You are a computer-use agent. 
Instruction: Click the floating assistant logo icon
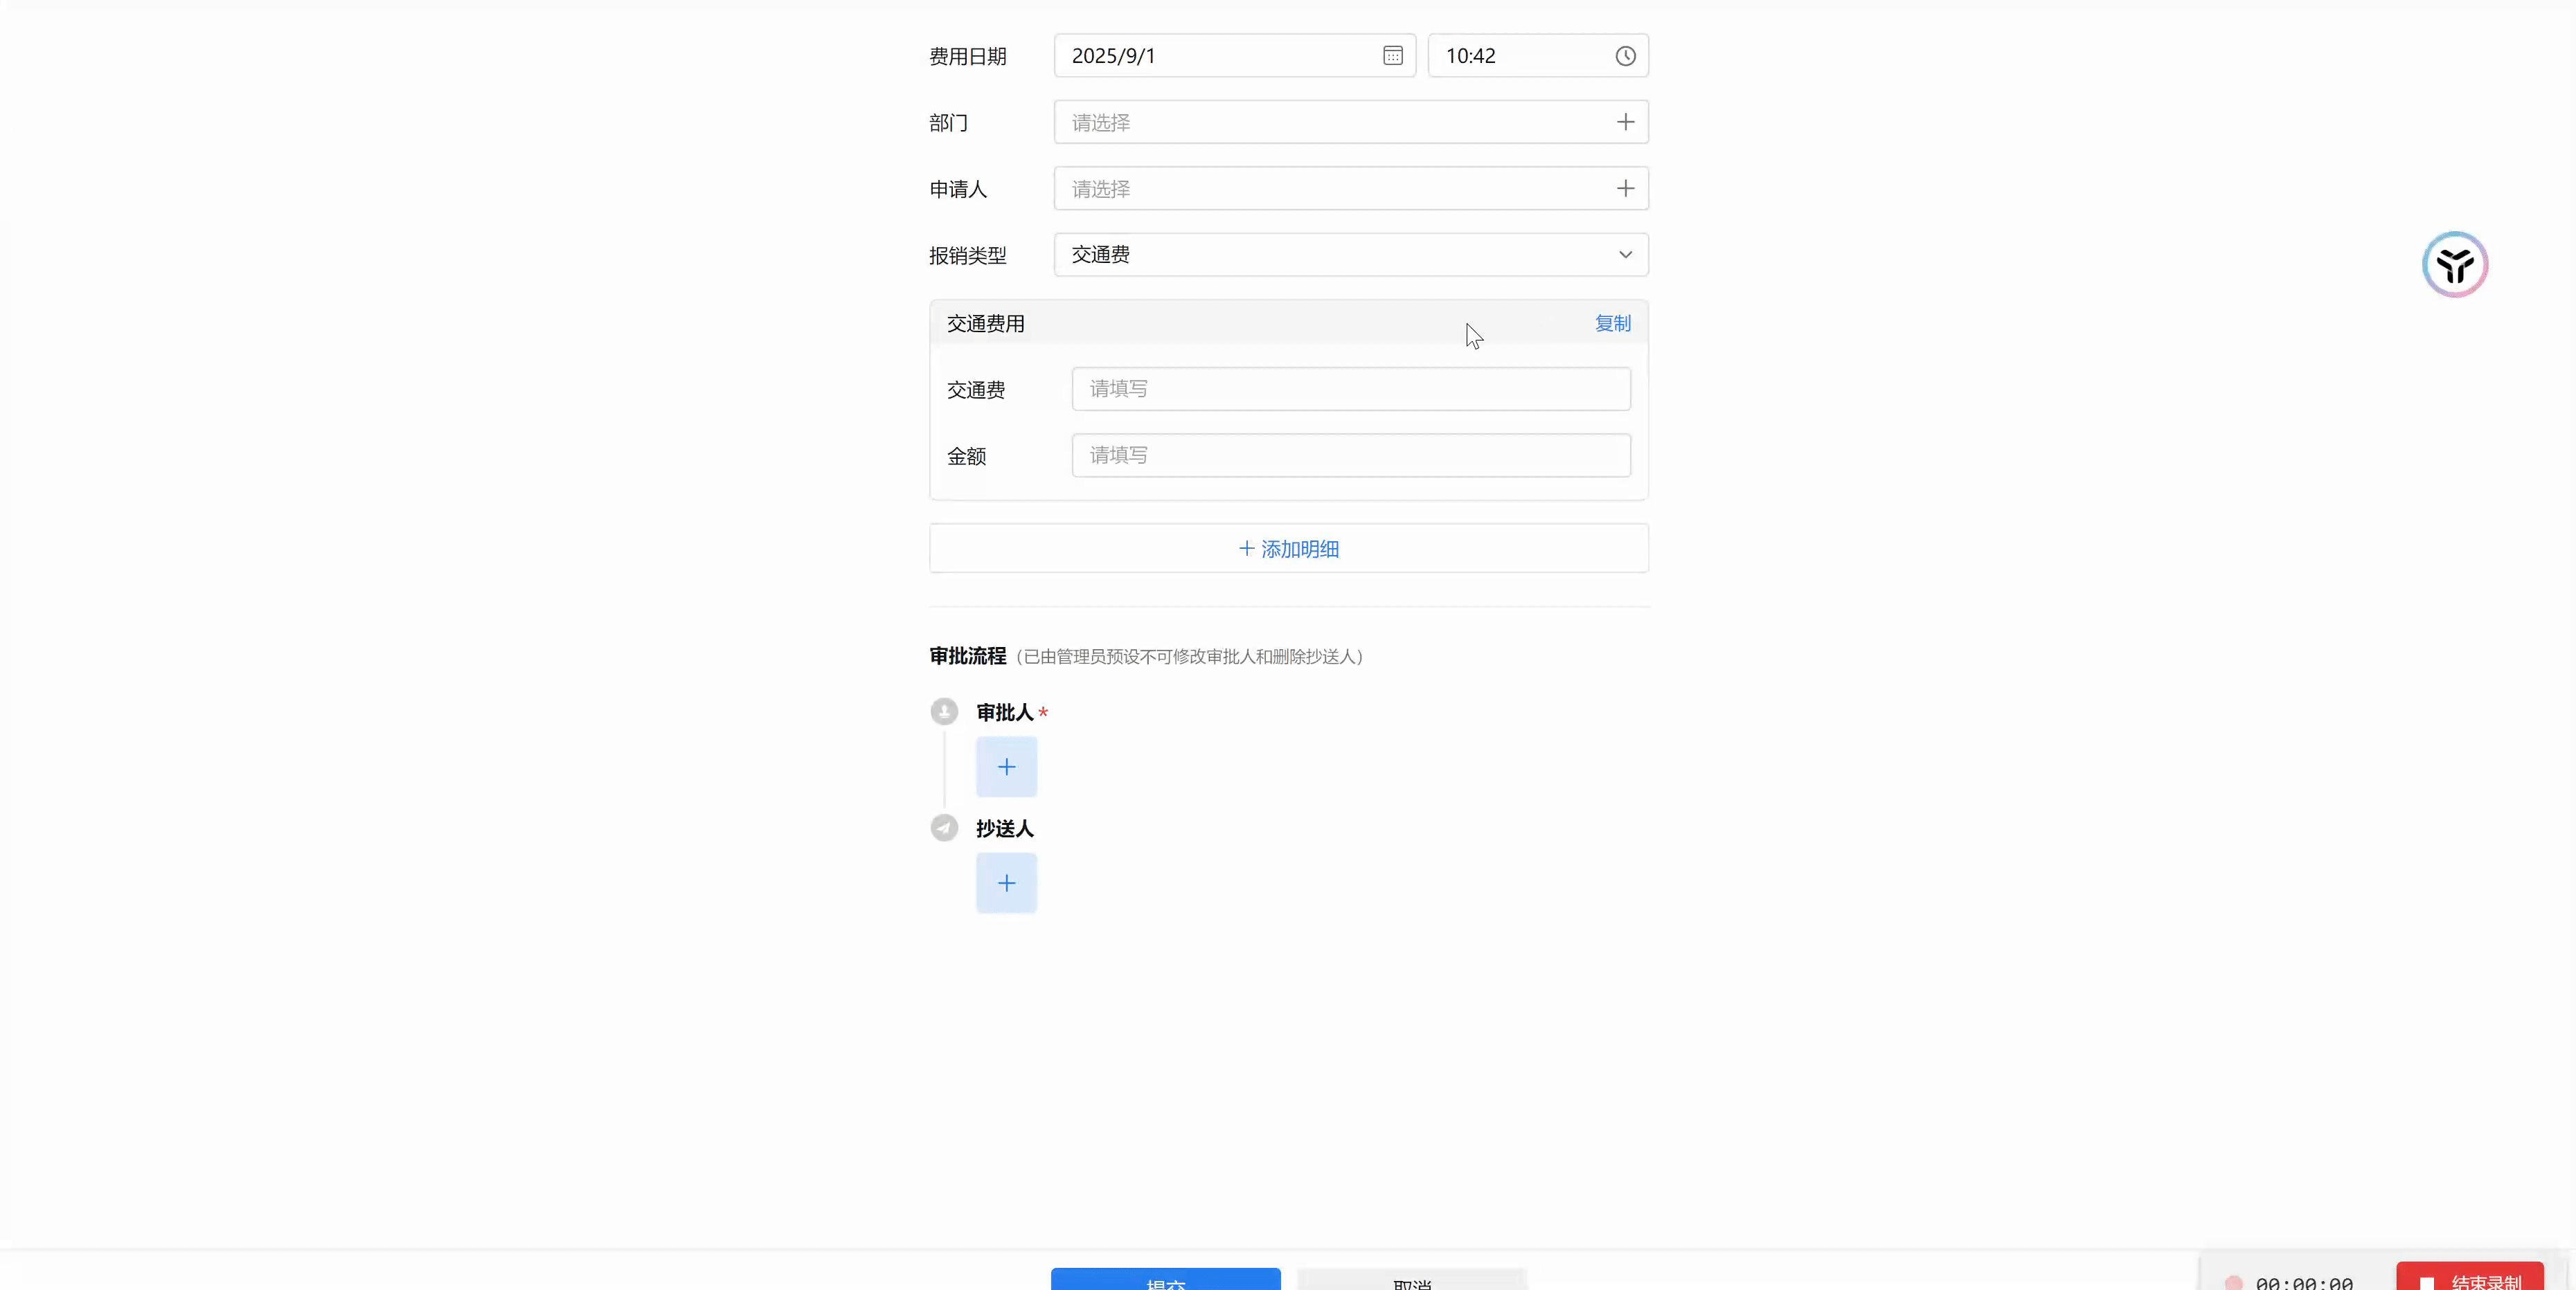[2454, 265]
